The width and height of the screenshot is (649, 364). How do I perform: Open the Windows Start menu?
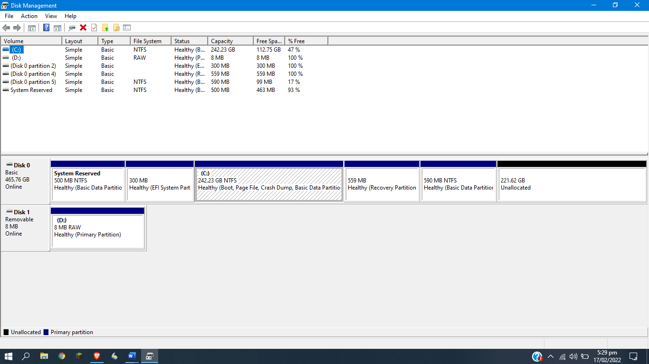click(x=9, y=356)
